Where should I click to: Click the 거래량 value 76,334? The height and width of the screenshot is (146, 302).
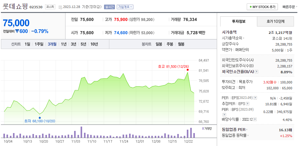[190, 20]
